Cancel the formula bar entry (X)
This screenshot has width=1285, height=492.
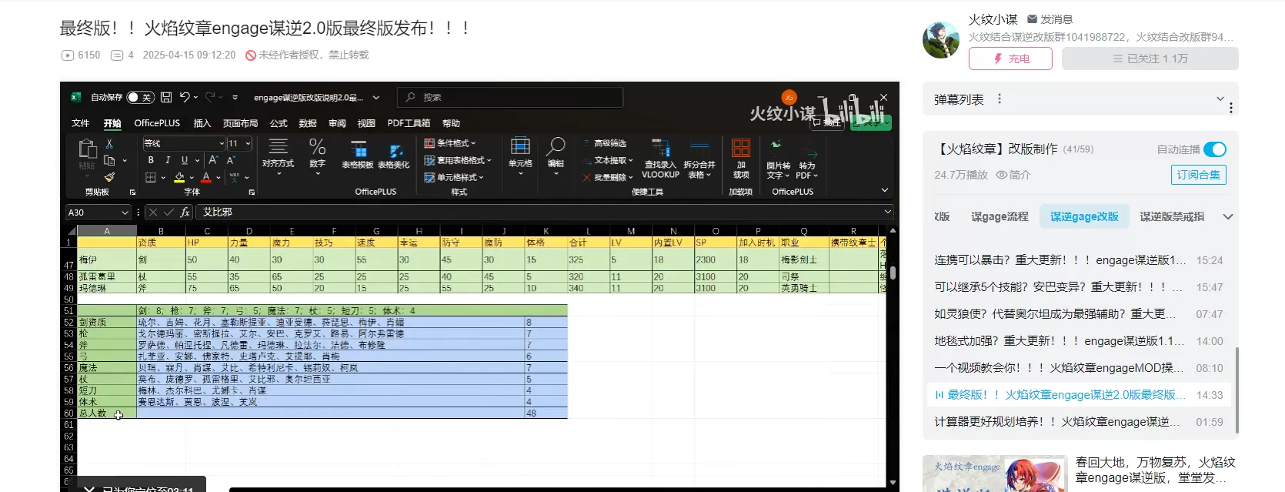[x=152, y=213]
